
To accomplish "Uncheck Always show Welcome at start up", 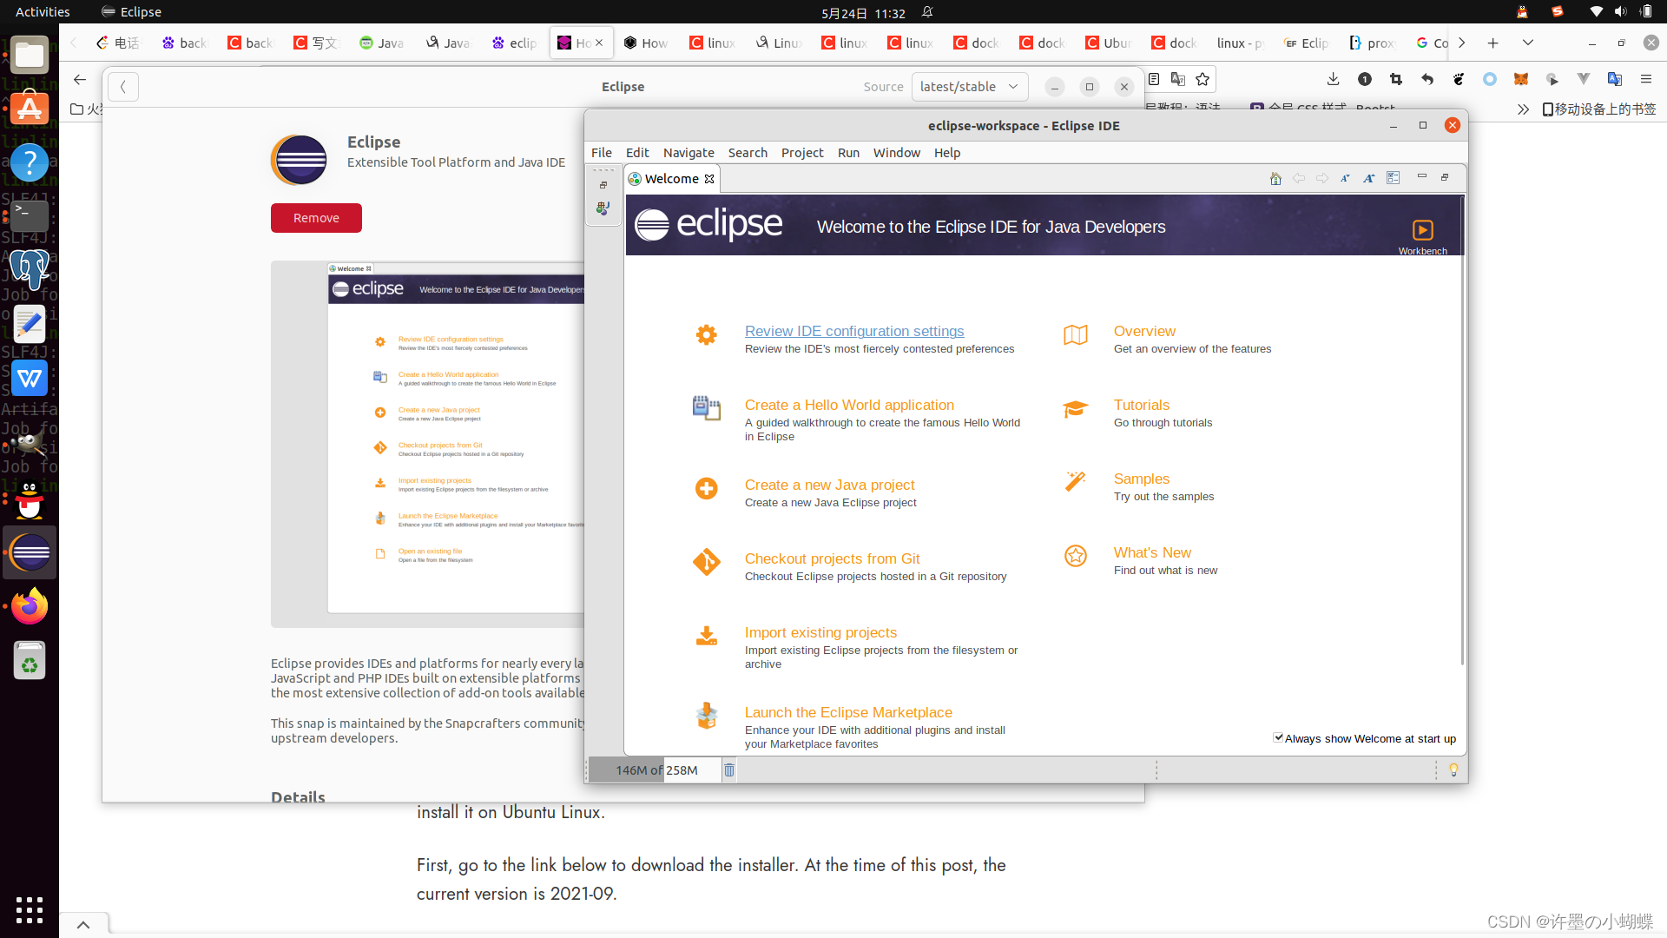I will (1278, 738).
